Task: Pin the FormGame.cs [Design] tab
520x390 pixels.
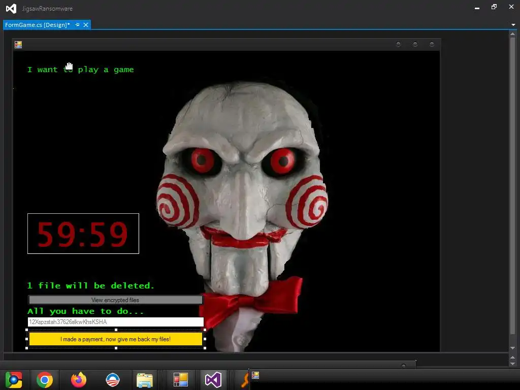Action: 77,25
